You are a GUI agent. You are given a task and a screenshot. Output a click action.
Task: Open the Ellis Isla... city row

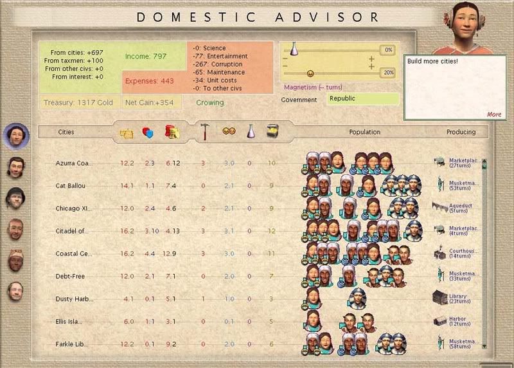[x=69, y=322]
